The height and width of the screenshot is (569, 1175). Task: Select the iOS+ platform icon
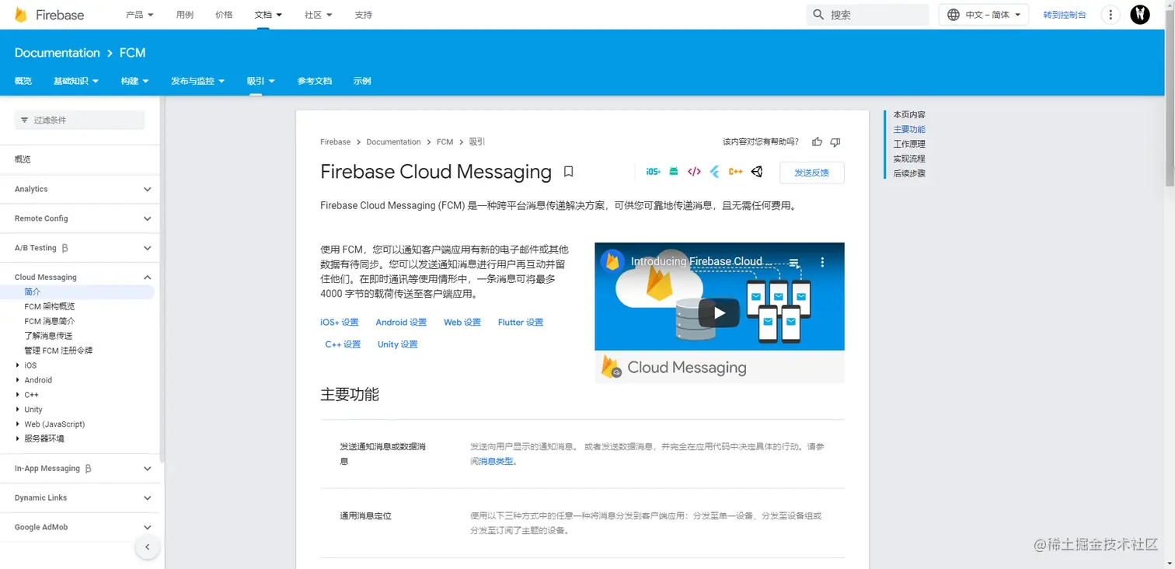tap(654, 172)
